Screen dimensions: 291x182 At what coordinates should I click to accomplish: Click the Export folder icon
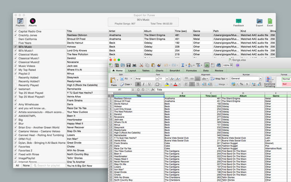coord(259,22)
